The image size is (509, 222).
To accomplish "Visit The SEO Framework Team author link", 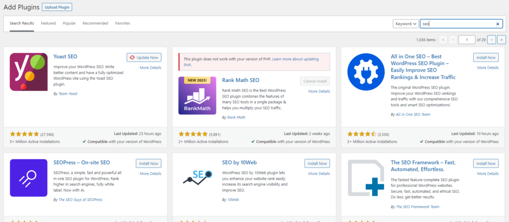I will (418, 207).
